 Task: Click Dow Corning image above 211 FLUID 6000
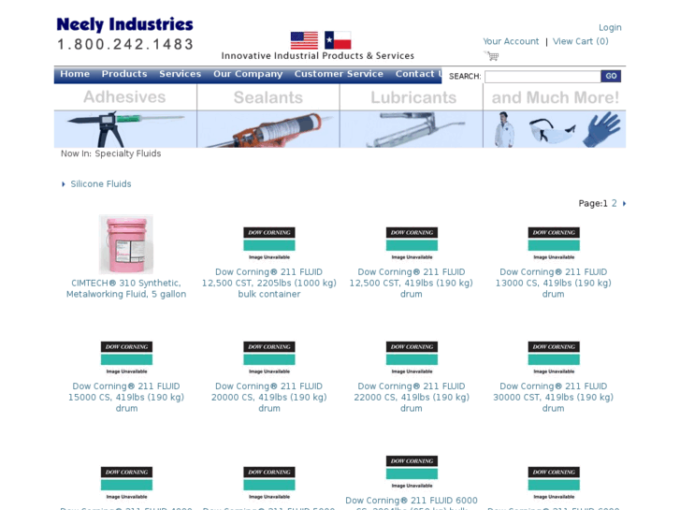click(x=412, y=472)
